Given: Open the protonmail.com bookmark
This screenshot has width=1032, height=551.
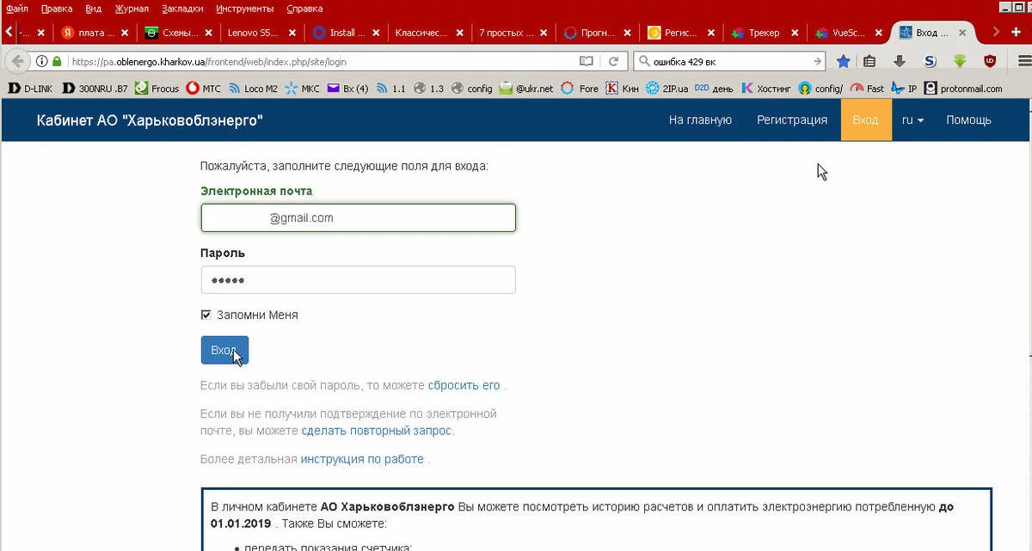Looking at the screenshot, I should (962, 88).
